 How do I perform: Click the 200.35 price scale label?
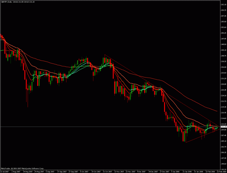click(224, 152)
